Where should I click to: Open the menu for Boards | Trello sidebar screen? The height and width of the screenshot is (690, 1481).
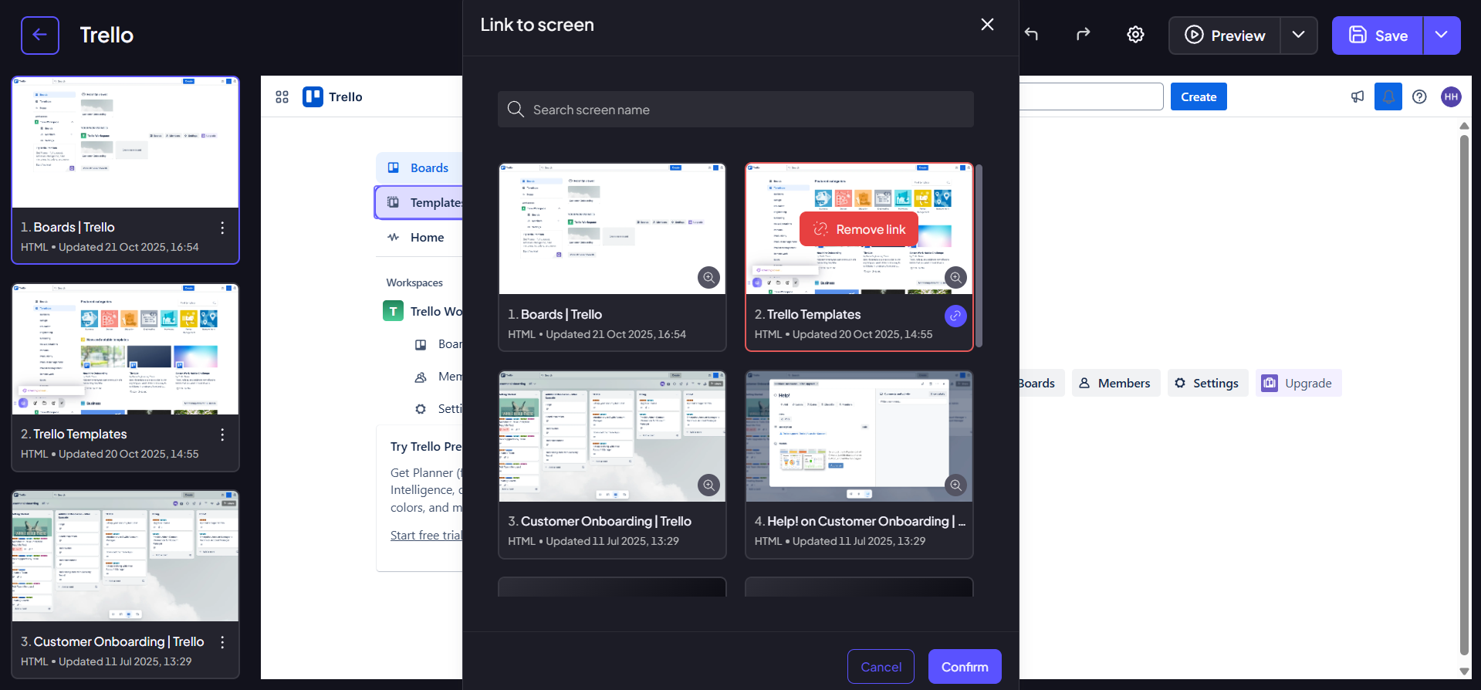(x=222, y=228)
